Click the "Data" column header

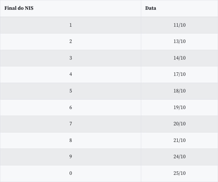(x=151, y=8)
